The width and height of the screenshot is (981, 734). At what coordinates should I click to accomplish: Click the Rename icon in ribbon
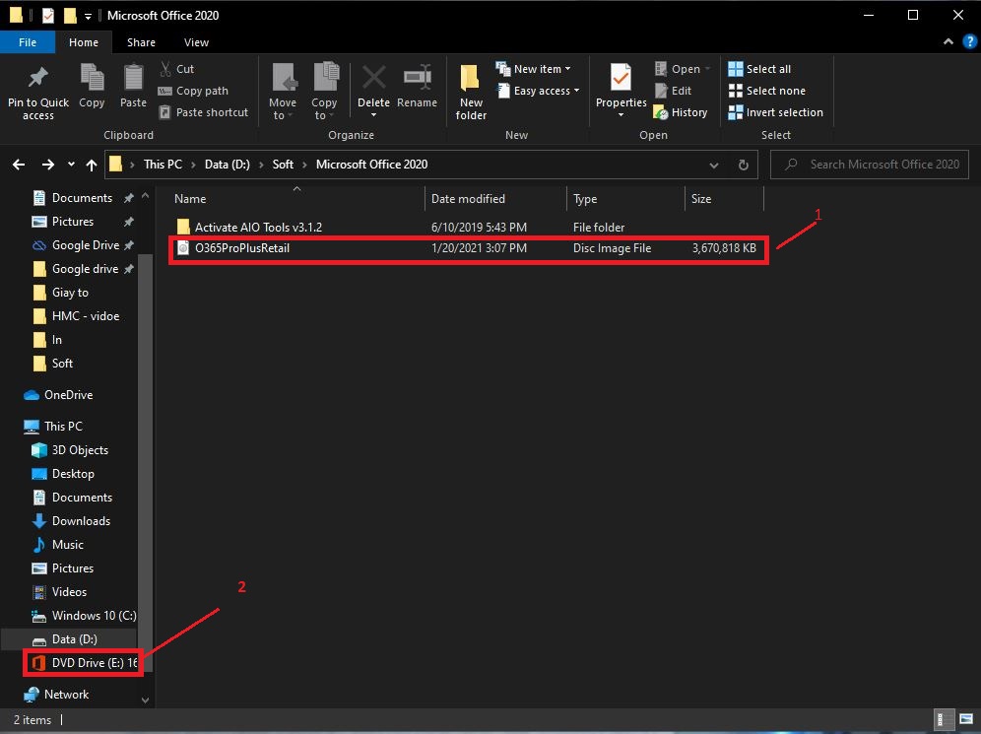[417, 78]
